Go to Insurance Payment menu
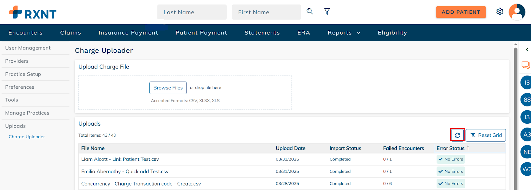This screenshot has width=531, height=190. click(128, 33)
